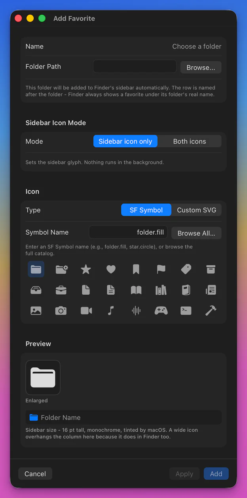Open Browse All... symbol catalog
The height and width of the screenshot is (498, 247).
[196, 233]
